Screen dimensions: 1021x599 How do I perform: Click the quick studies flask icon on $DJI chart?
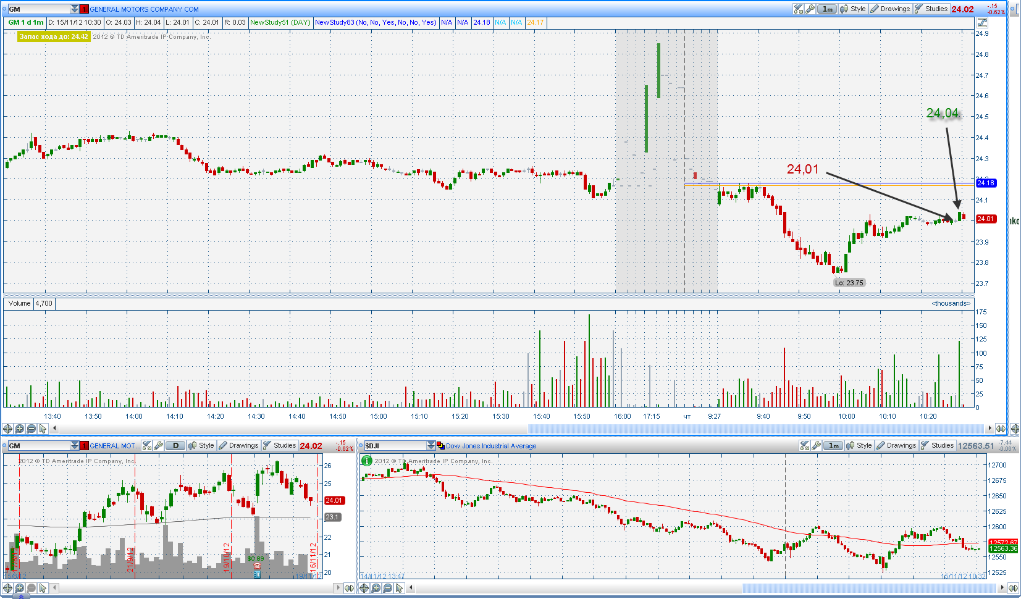[x=804, y=445]
